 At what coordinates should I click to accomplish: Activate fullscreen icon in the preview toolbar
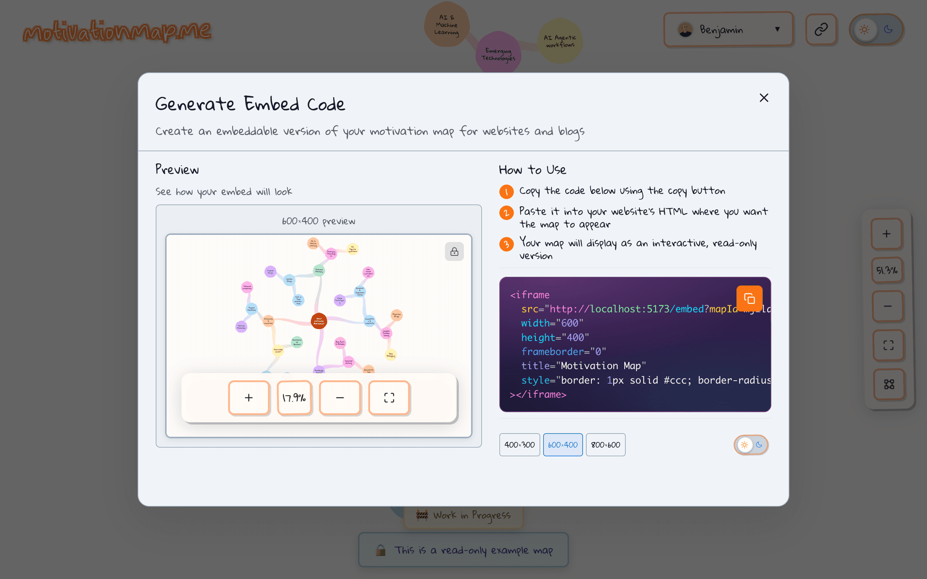pyautogui.click(x=389, y=398)
